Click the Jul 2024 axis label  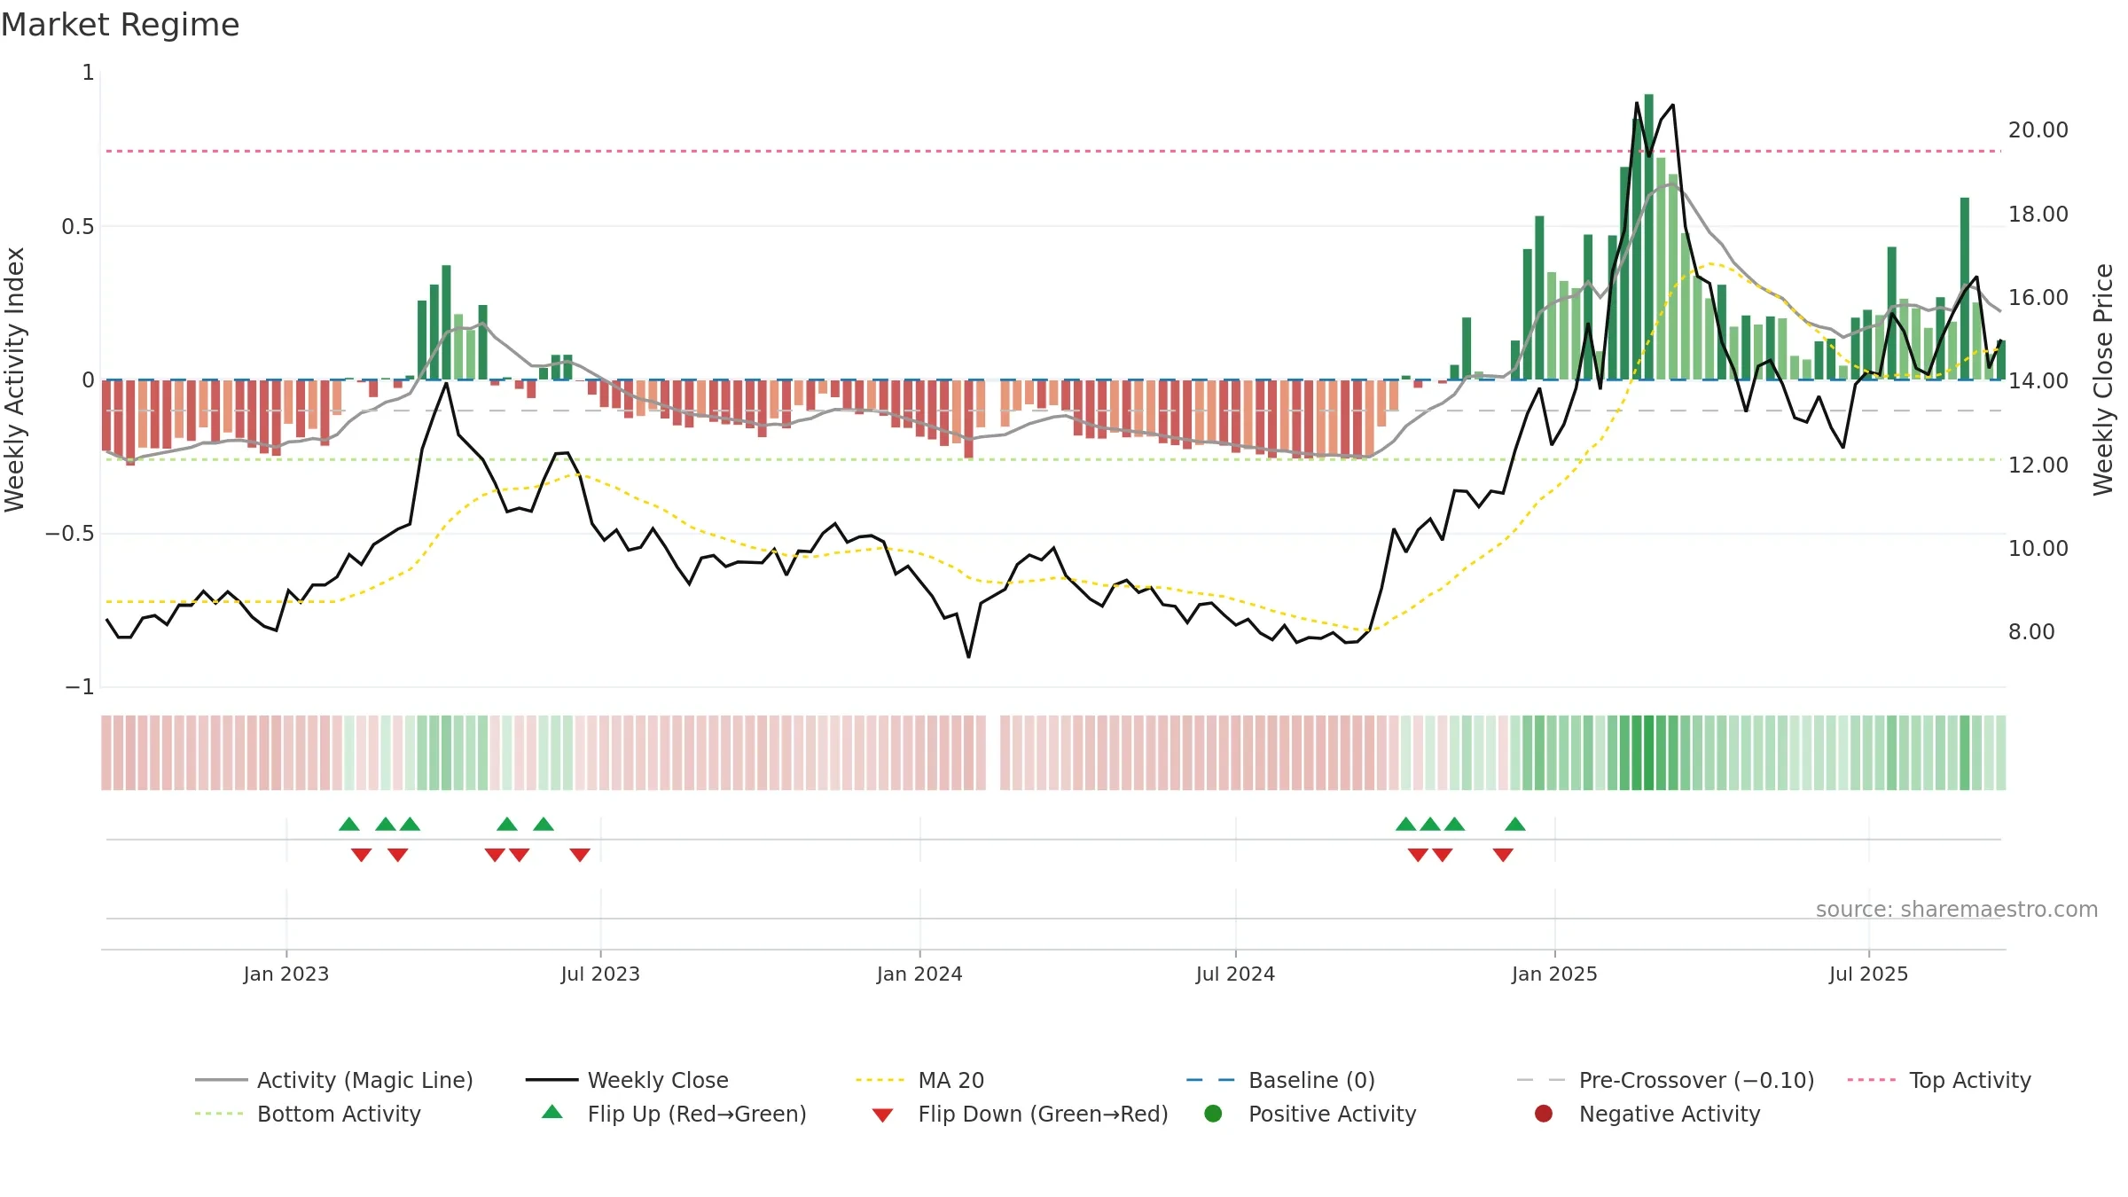click(1235, 974)
